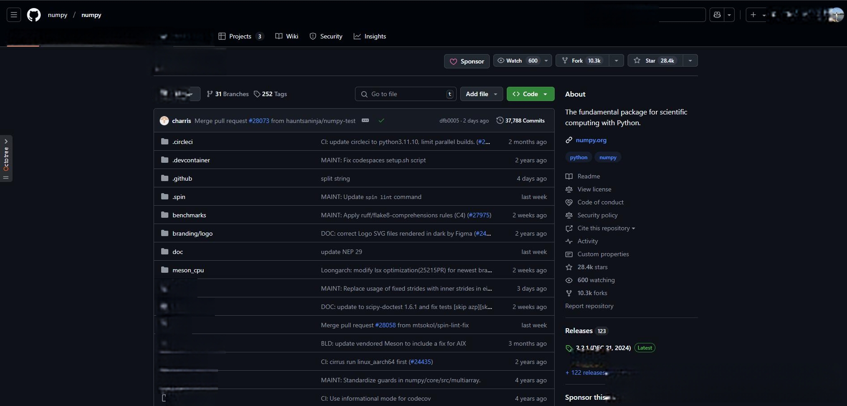Open the meson_cpu folder
Viewport: 847px width, 406px height.
pyautogui.click(x=188, y=270)
